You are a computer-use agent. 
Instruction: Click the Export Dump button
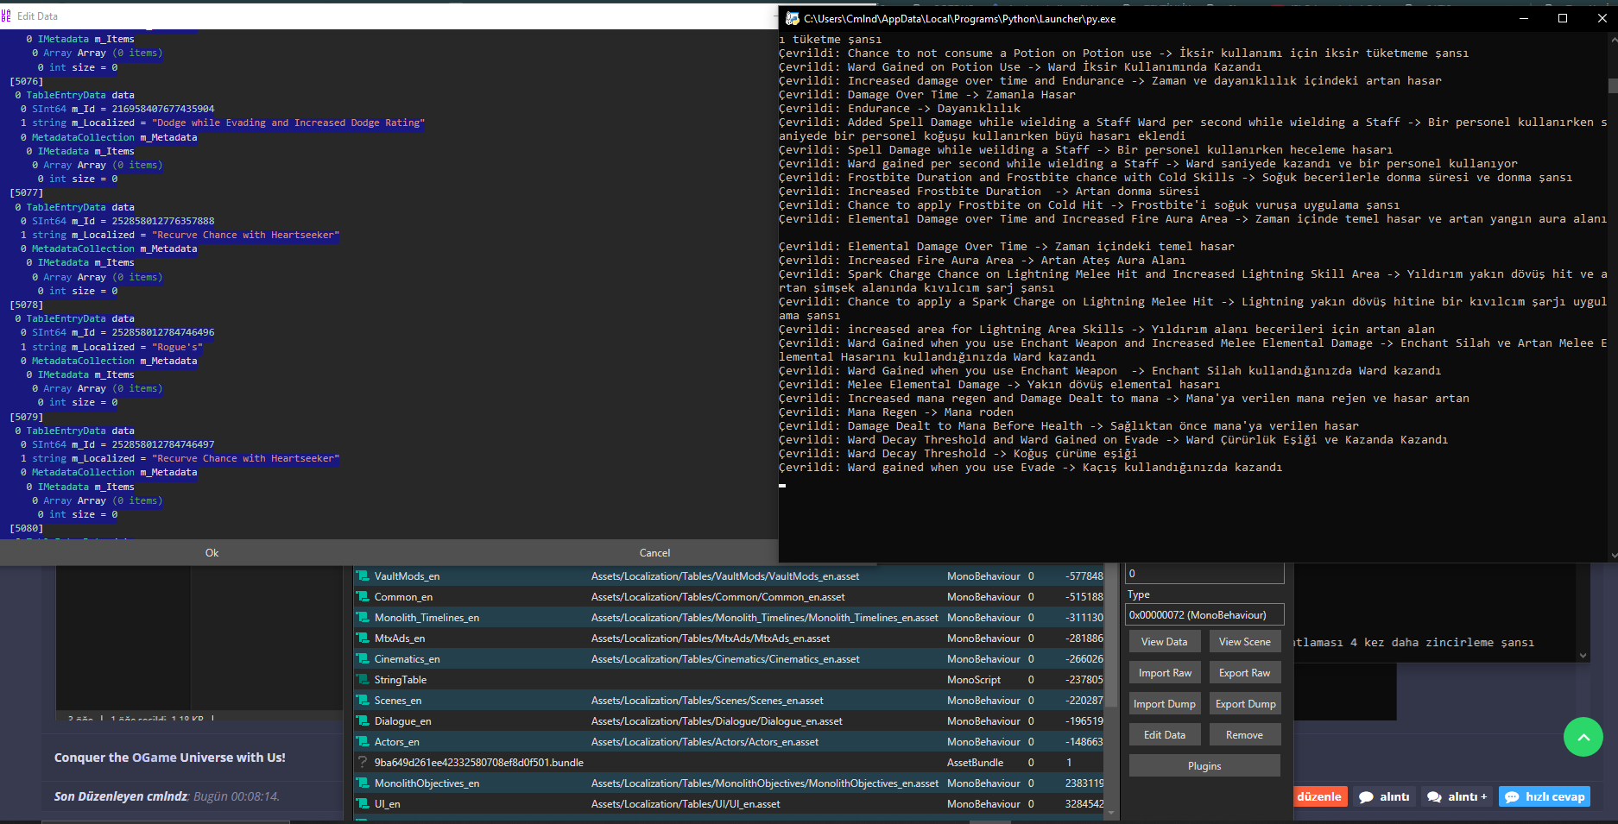click(1244, 704)
